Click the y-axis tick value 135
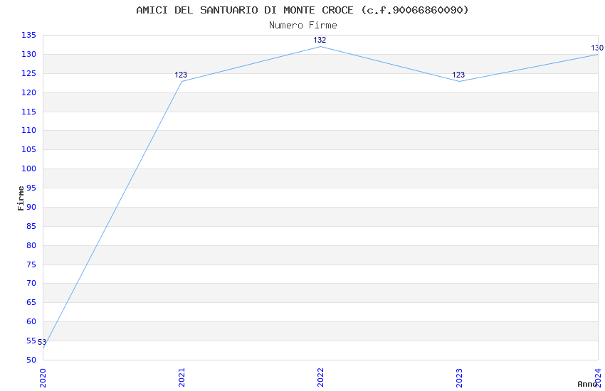This screenshot has height=391, width=605. pos(29,36)
